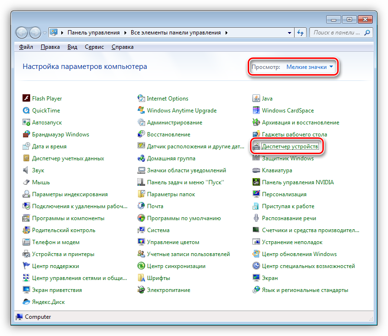Image resolution: width=388 pixels, height=336 pixels.
Task: Click Панель управления breadcrumb segment
Action: (93, 33)
